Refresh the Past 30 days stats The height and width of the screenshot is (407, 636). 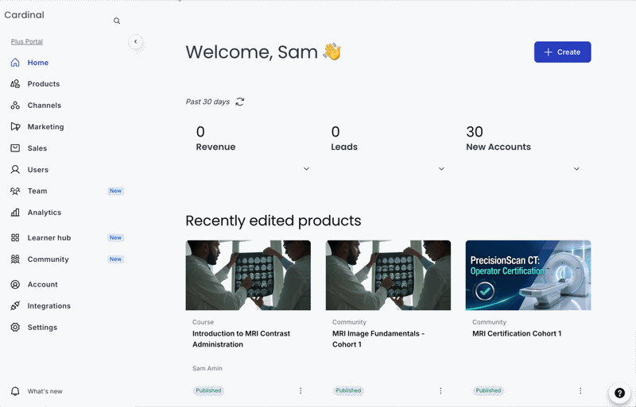(240, 102)
